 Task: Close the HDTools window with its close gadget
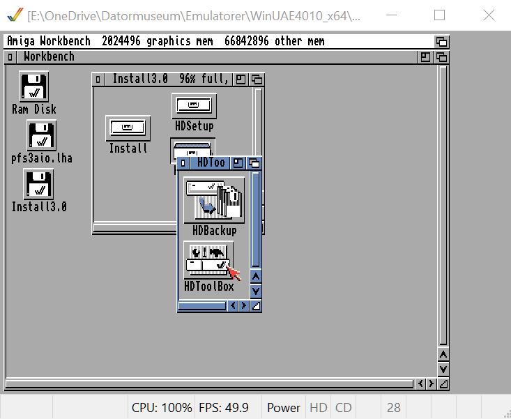coord(183,163)
